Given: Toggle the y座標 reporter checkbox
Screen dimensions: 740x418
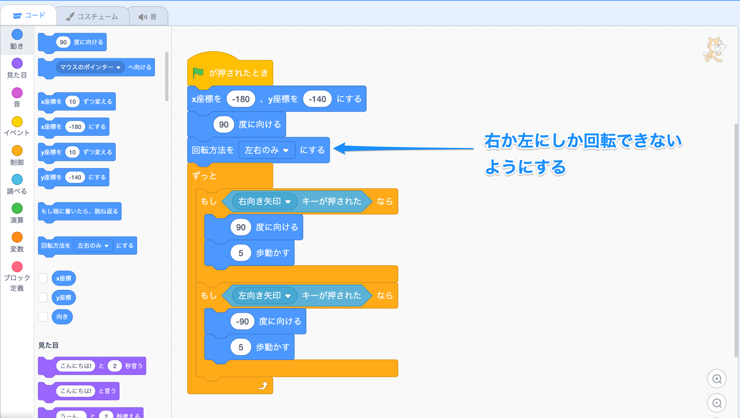Looking at the screenshot, I should pyautogui.click(x=43, y=297).
